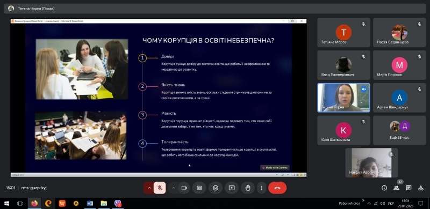This screenshot has height=209, width=430.
Task: Open Word from the taskbar
Action: 90,203
